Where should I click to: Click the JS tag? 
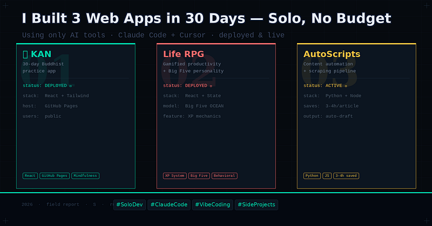(x=327, y=176)
